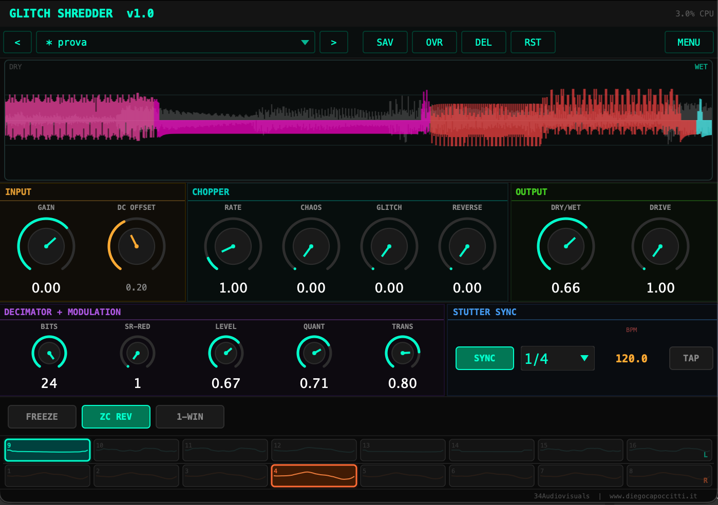Toggle the FREEZE button

(42, 417)
